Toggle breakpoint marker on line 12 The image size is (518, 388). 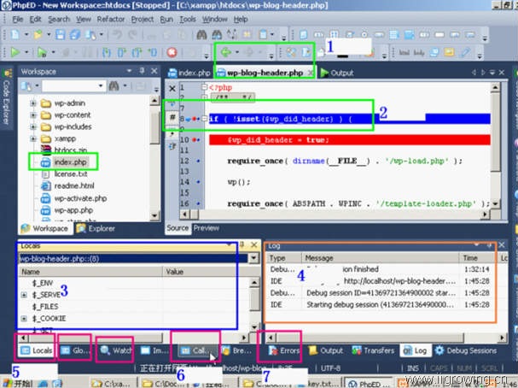click(198, 161)
